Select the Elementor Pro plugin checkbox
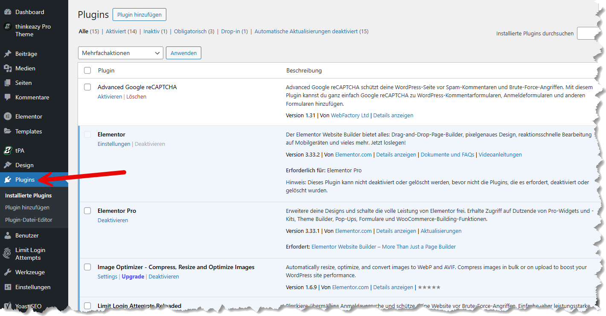 [87, 210]
